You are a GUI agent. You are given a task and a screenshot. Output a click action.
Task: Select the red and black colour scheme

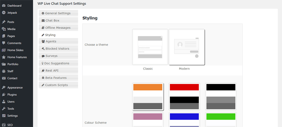pyautogui.click(x=184, y=96)
